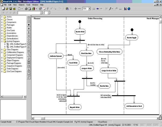Screen dimensions: 162x127
Task: Open the zoom percentage 70% dropdown
Action: click(x=90, y=9)
